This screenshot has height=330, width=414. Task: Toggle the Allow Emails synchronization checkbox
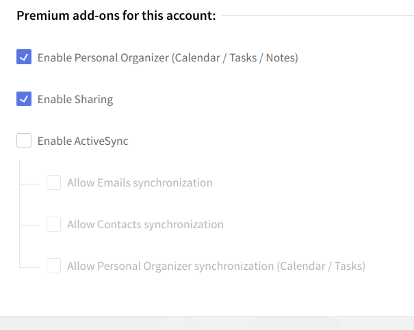pos(53,183)
